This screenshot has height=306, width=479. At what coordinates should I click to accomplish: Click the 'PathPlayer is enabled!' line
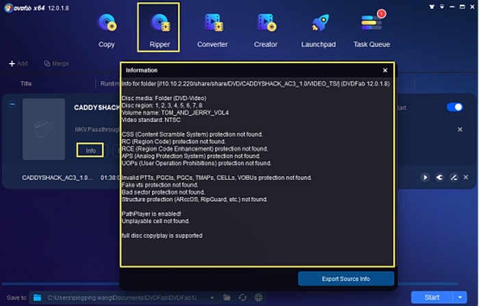coord(151,214)
